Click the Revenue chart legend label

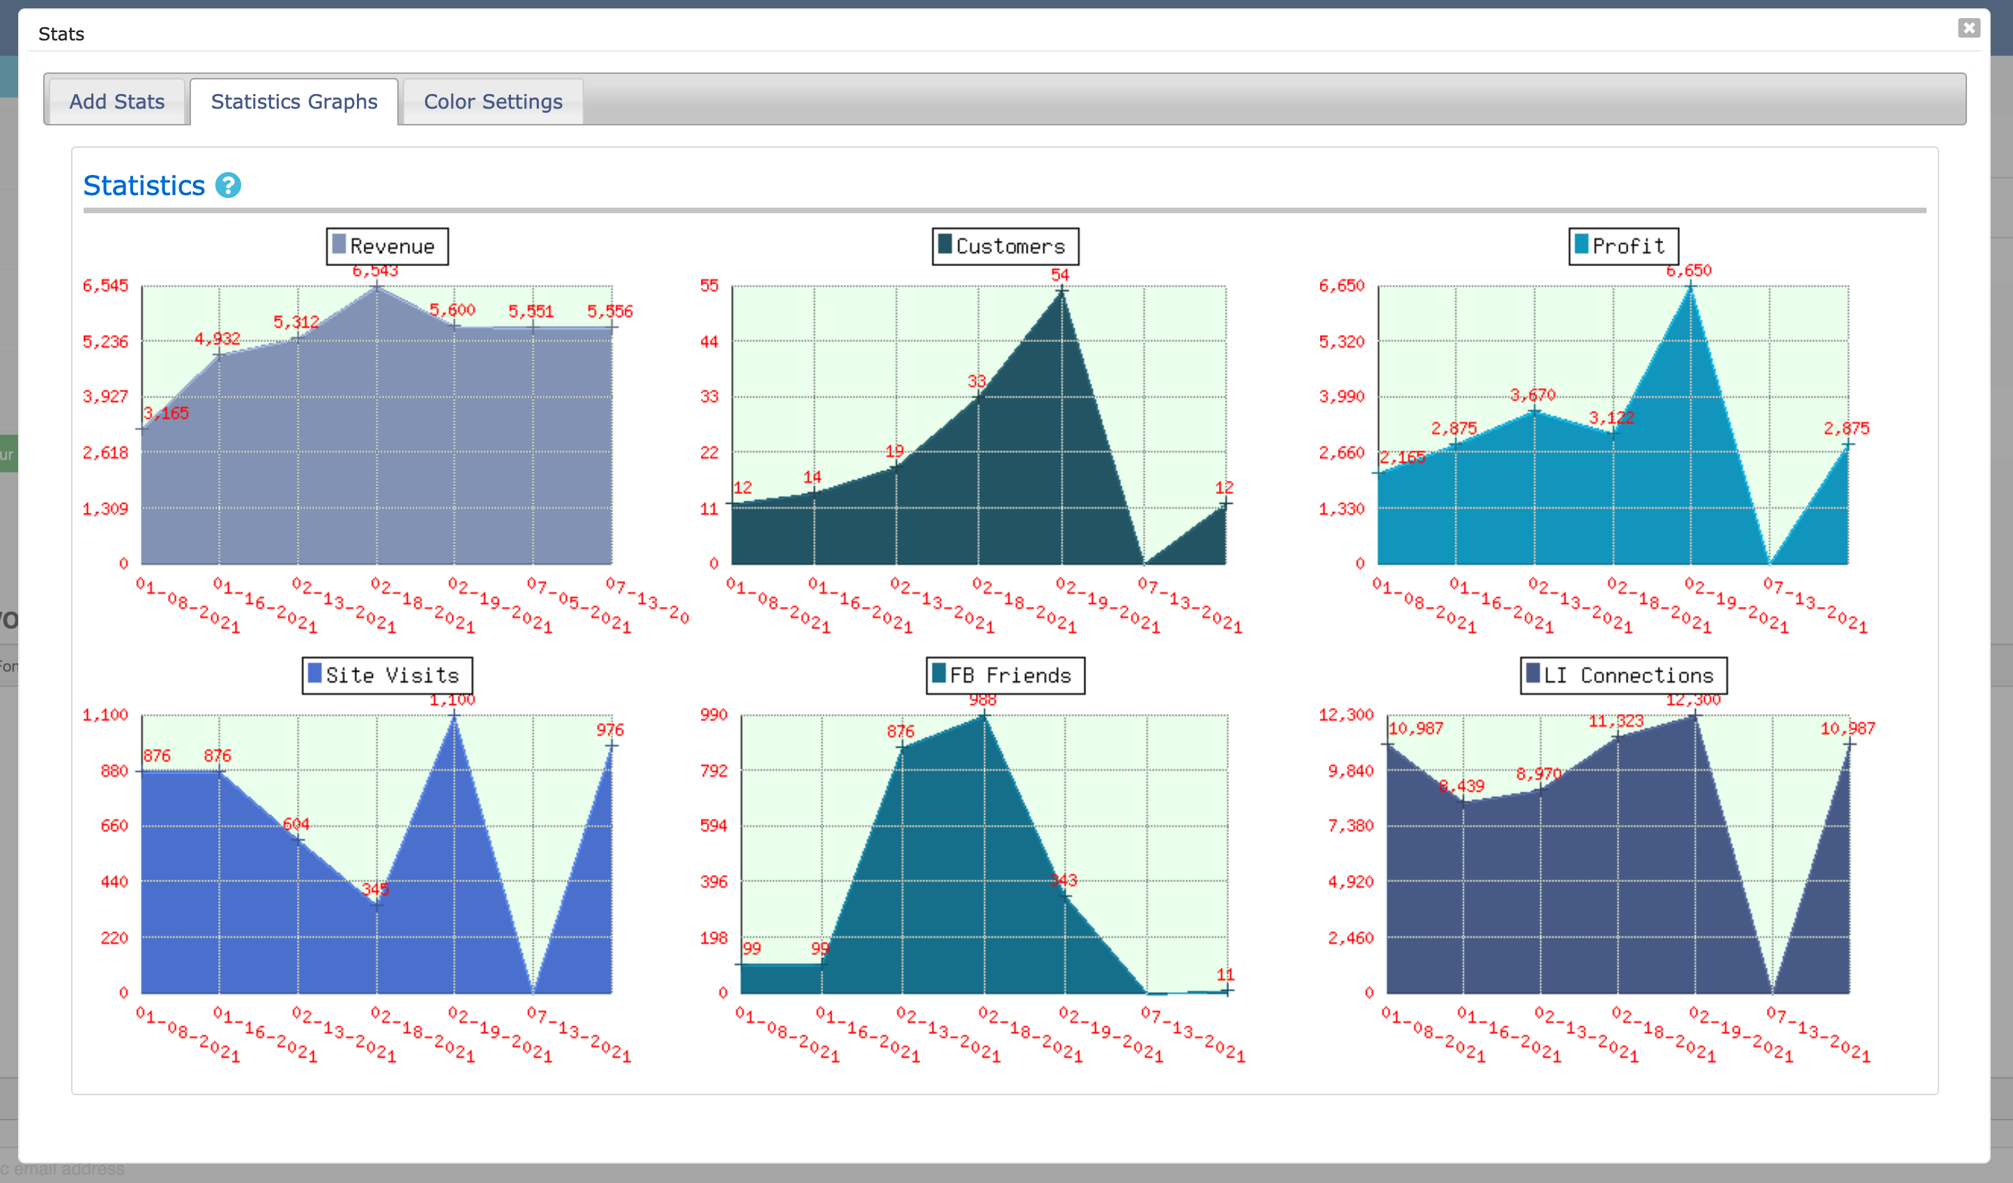point(392,247)
